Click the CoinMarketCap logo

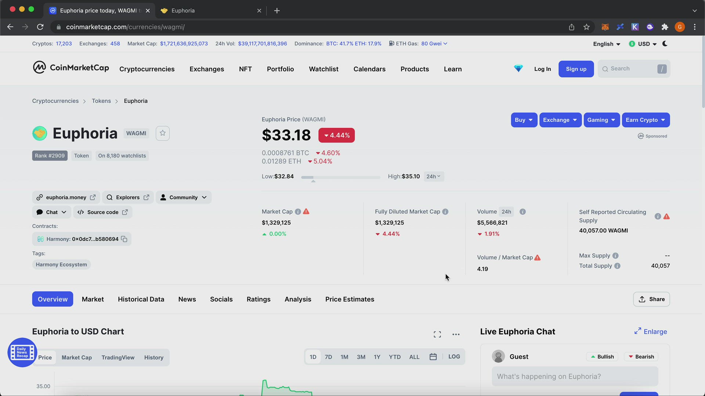click(x=70, y=68)
